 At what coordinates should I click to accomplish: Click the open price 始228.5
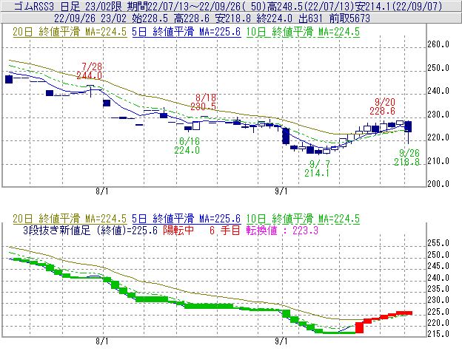[x=150, y=18]
